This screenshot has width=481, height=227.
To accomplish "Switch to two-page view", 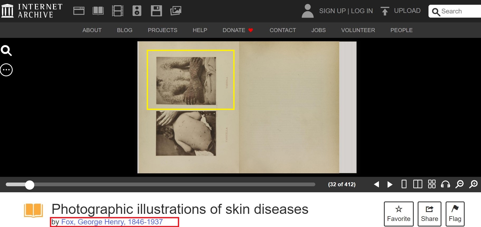I will (x=418, y=184).
